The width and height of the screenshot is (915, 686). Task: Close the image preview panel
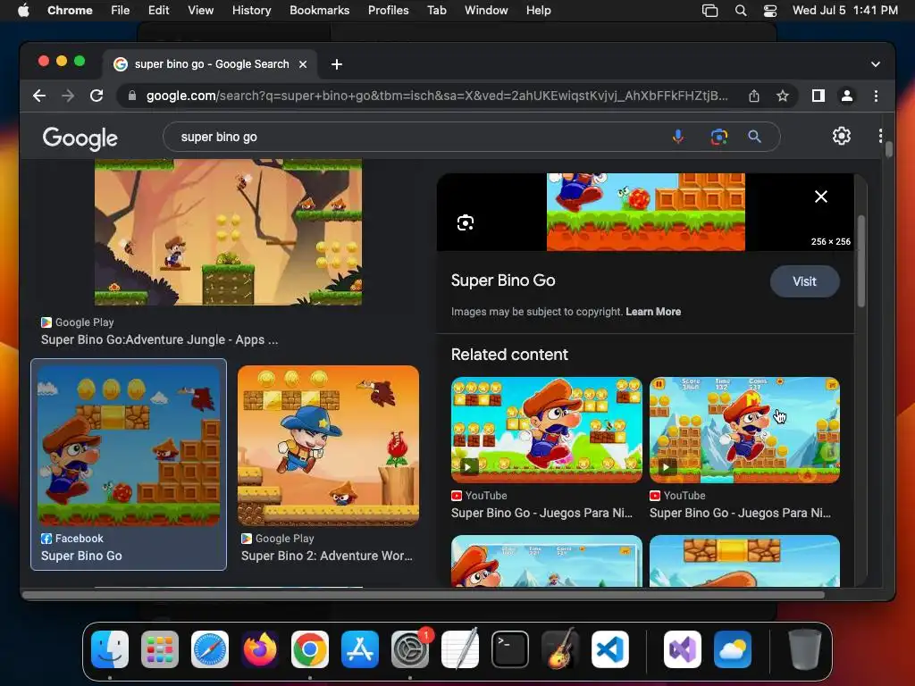coord(821,197)
